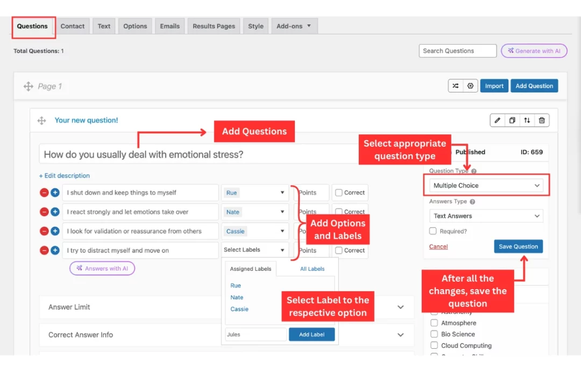Add an answer after 'I try to distract myself' with plus icon

click(55, 250)
